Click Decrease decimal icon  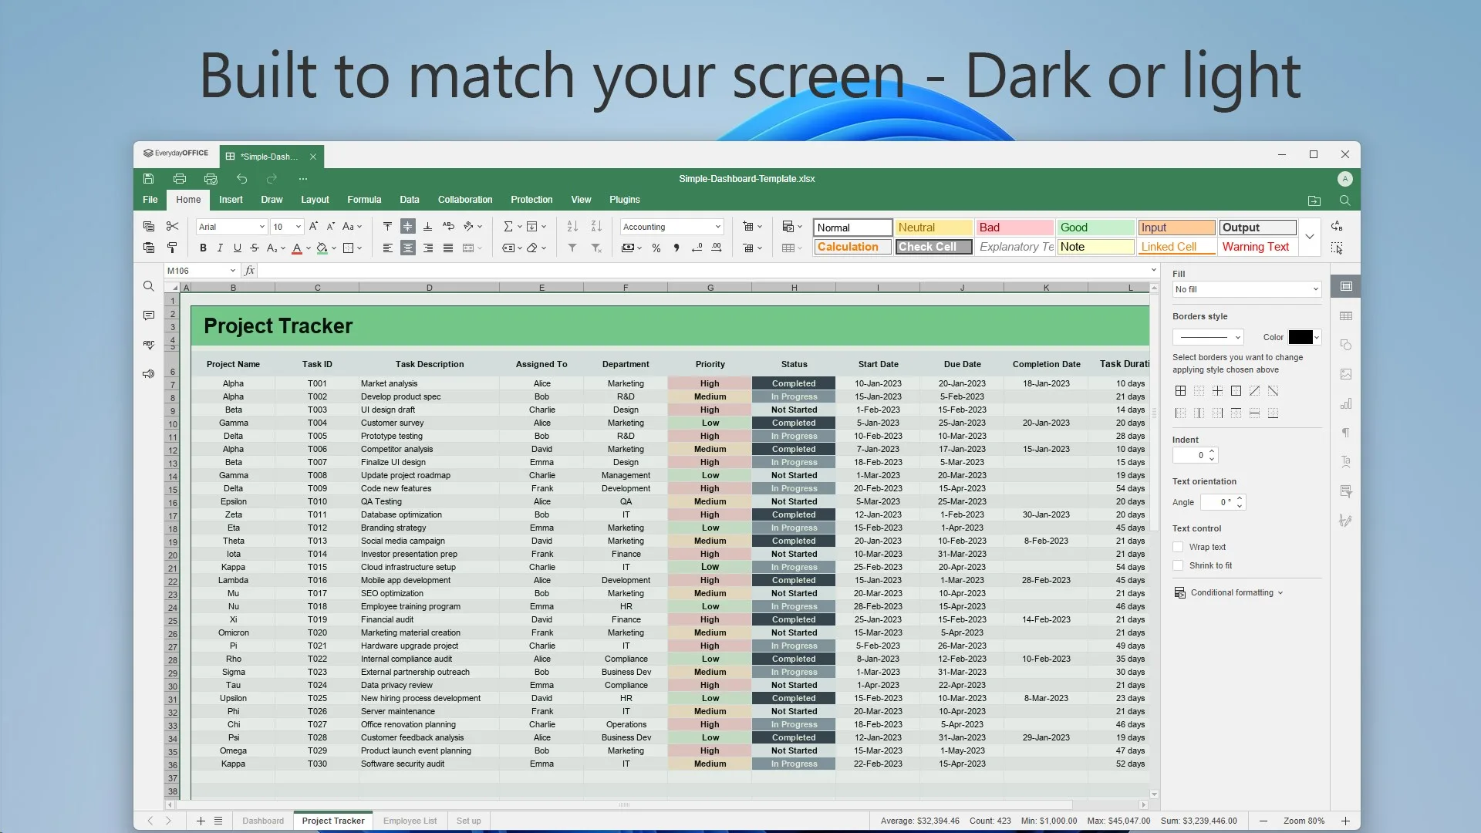pyautogui.click(x=697, y=248)
